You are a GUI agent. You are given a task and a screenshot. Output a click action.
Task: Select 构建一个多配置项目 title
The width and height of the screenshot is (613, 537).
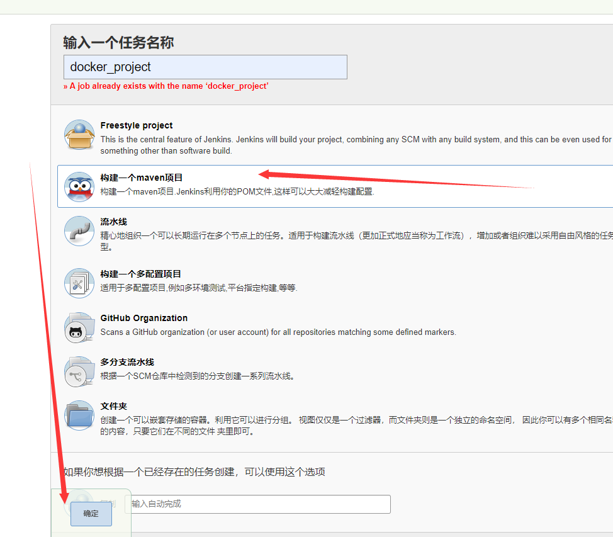coord(141,274)
